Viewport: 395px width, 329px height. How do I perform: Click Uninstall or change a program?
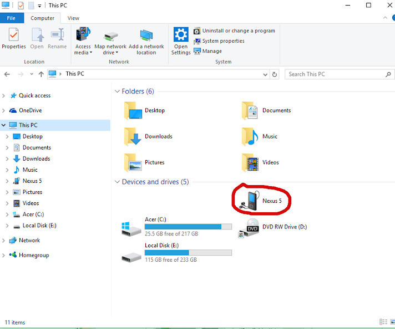(x=234, y=31)
